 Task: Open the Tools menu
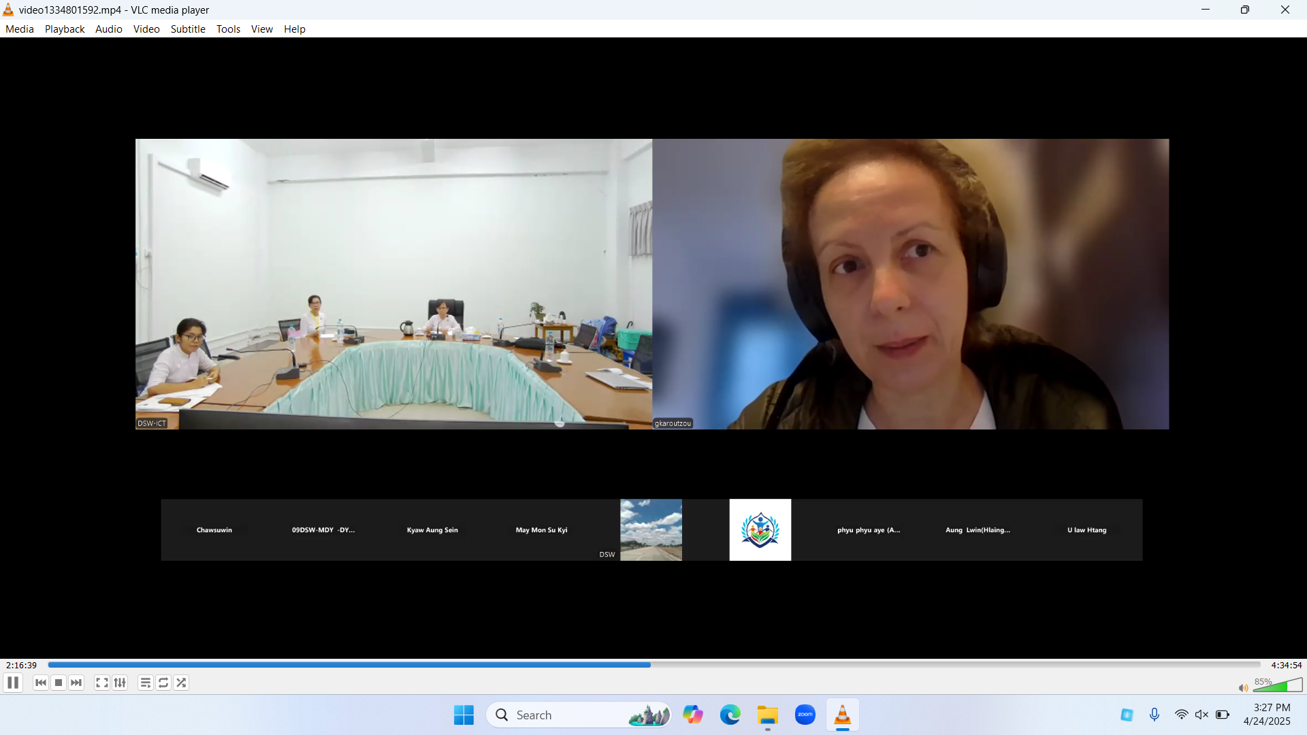228,29
